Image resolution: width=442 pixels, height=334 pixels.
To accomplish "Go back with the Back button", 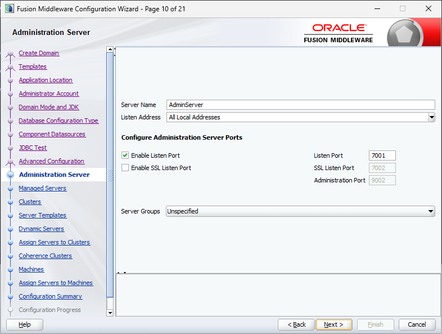I will point(296,324).
